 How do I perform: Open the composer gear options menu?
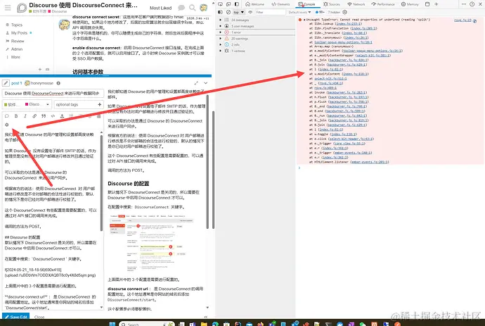7,125
